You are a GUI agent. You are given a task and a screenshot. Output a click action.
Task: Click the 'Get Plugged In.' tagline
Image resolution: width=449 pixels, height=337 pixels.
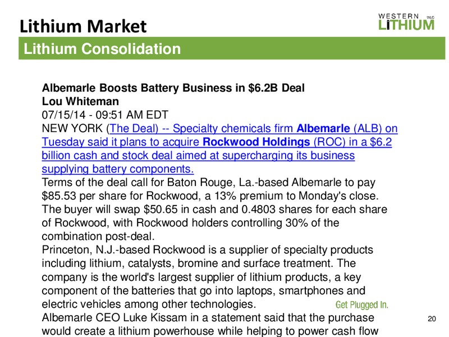361,305
